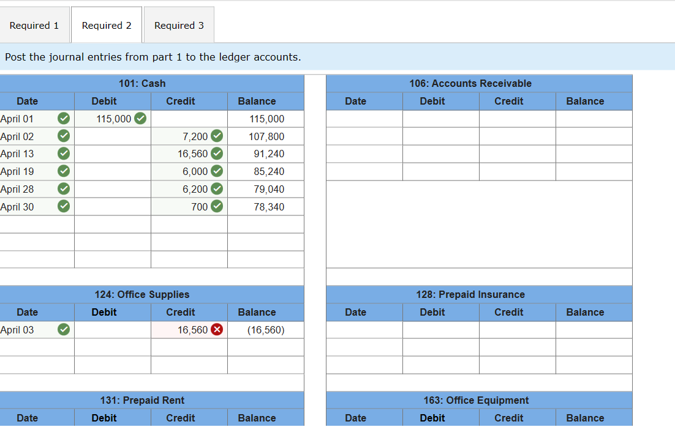Viewport: 675px width, 427px height.
Task: Click green check beside 115,000 debit
Action: pos(140,118)
